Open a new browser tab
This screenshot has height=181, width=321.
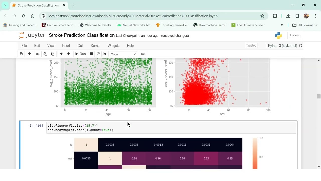click(x=73, y=5)
